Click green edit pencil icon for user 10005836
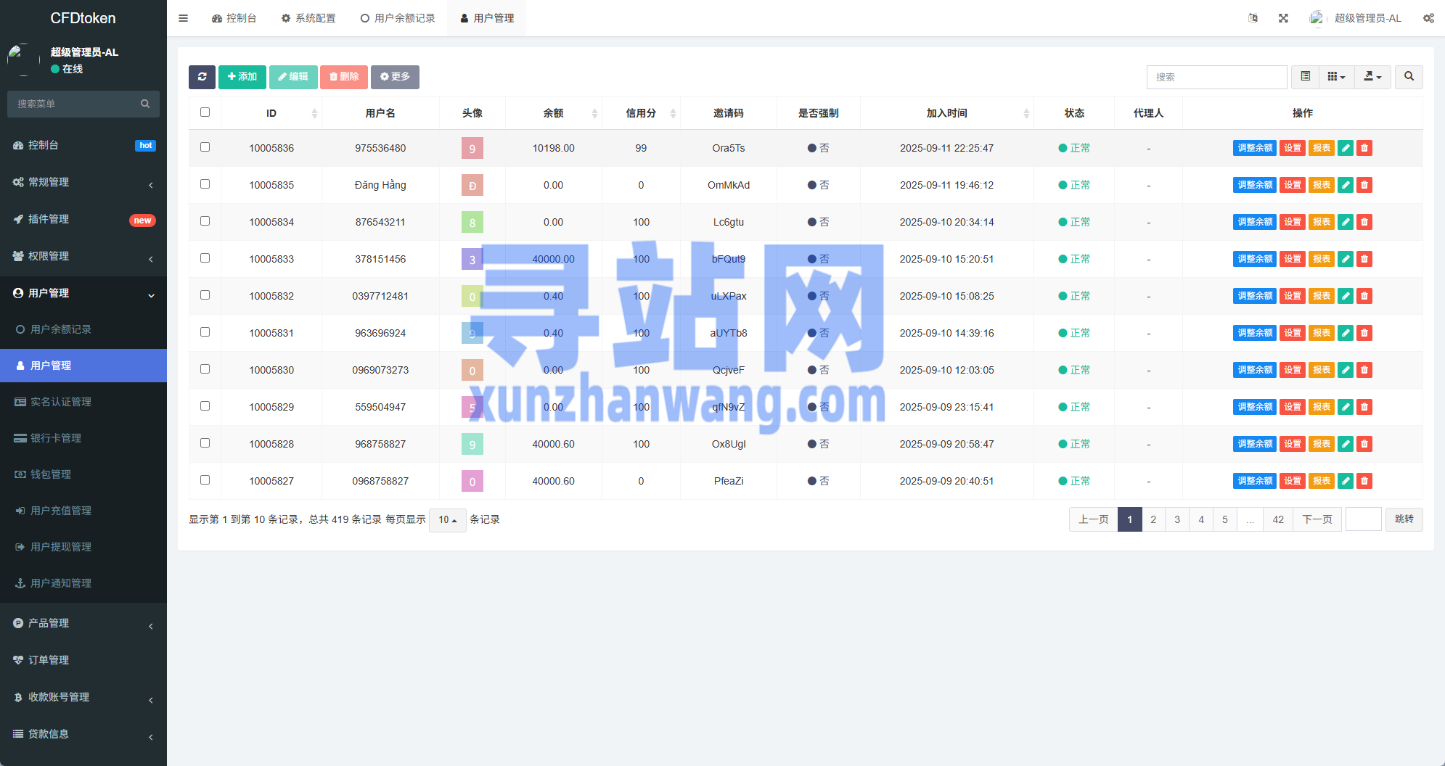The image size is (1445, 766). [x=1346, y=148]
